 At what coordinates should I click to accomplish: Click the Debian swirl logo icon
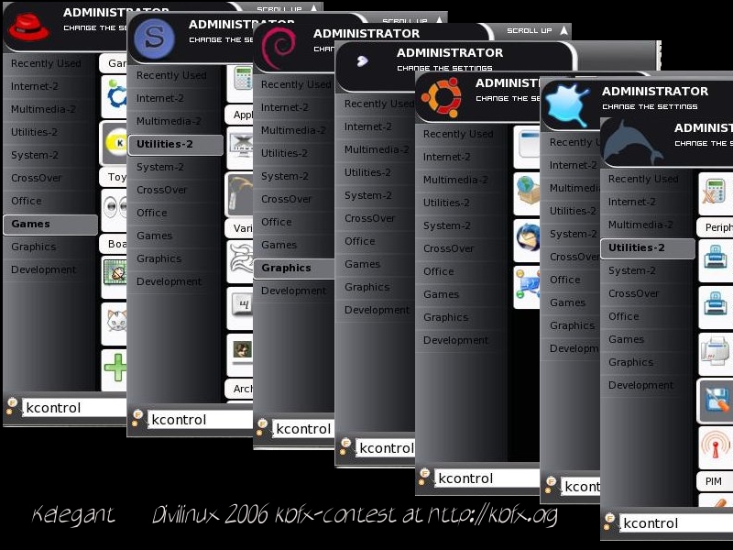coord(279,47)
